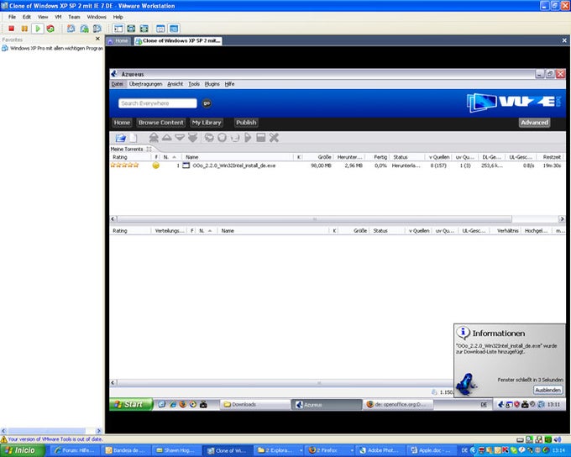Click de: openoffice.org taskbar button in guest
The width and height of the screenshot is (571, 457).
(x=398, y=405)
